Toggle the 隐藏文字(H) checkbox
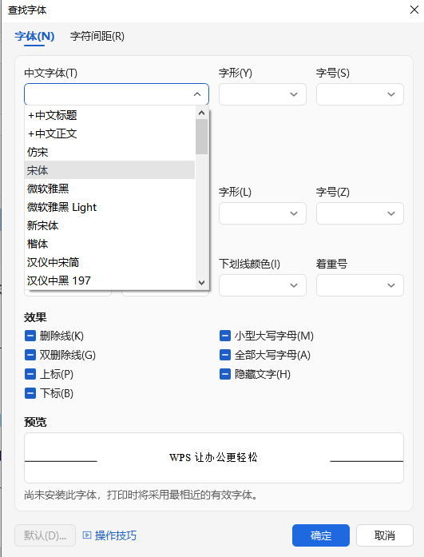 (x=225, y=374)
